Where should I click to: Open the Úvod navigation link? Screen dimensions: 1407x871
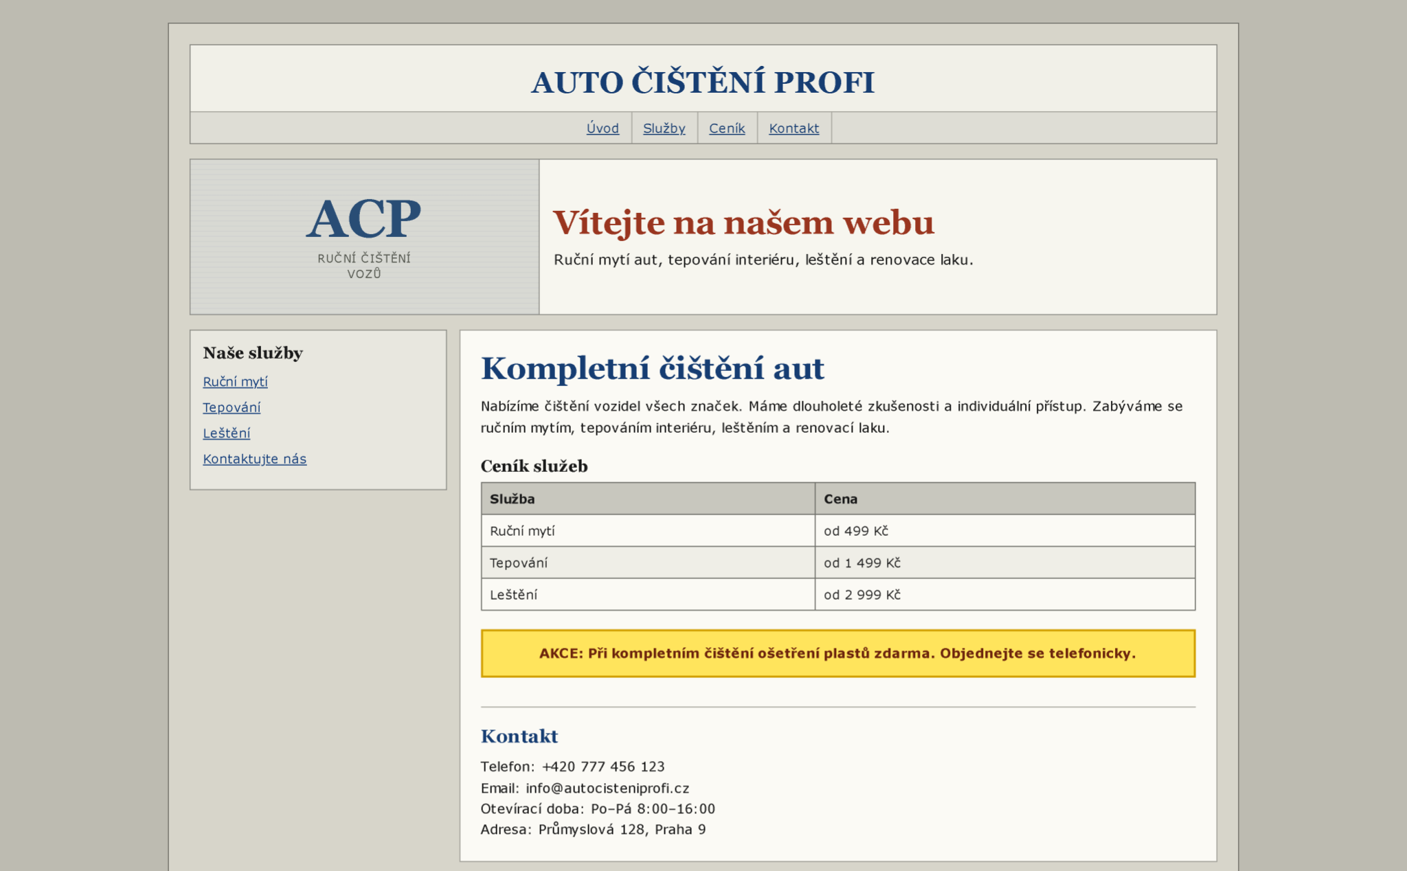tap(603, 128)
